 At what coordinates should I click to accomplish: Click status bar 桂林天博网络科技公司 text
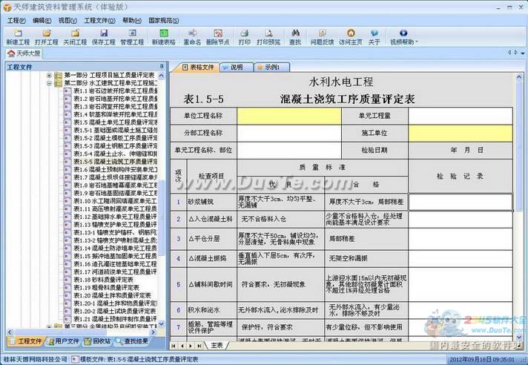point(35,360)
